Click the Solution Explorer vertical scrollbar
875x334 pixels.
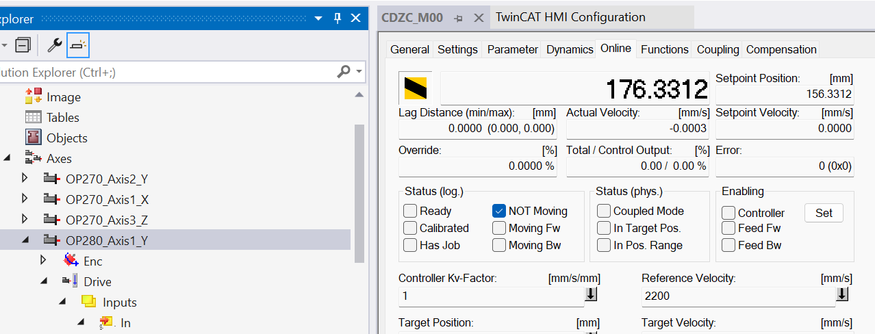[x=359, y=194]
